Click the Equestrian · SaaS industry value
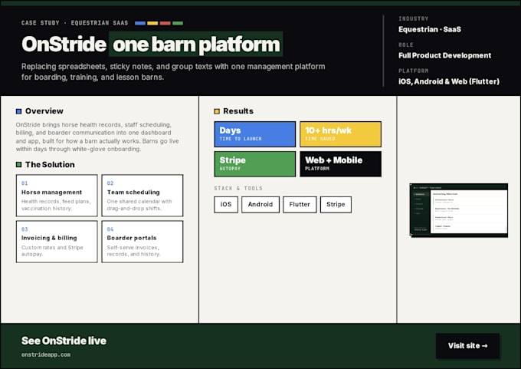This screenshot has height=369, width=521. [x=430, y=29]
